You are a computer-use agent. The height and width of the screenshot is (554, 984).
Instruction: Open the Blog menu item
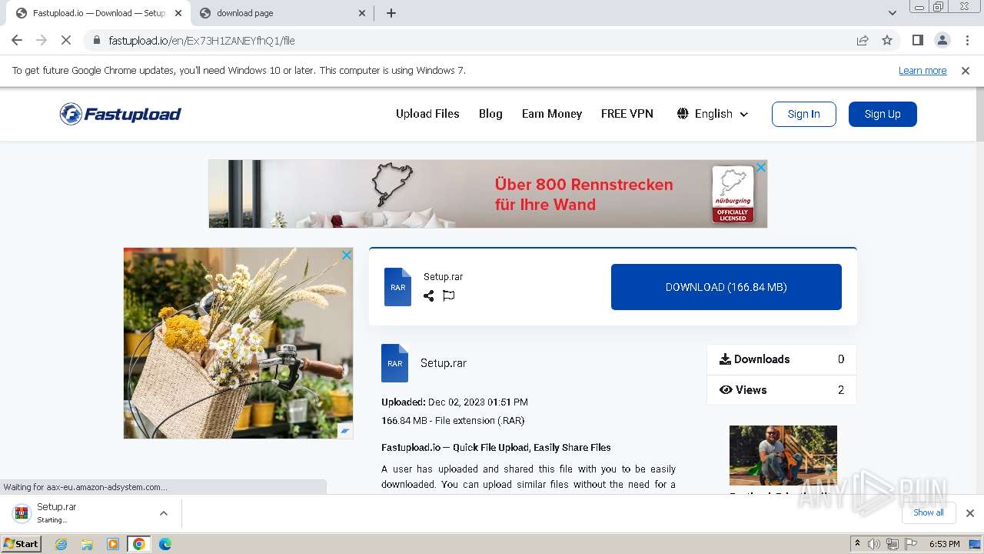pyautogui.click(x=490, y=114)
